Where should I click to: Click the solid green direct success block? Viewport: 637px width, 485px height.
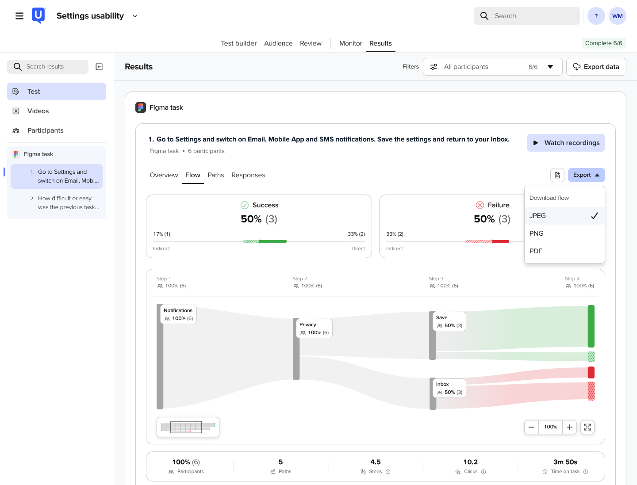pos(591,326)
